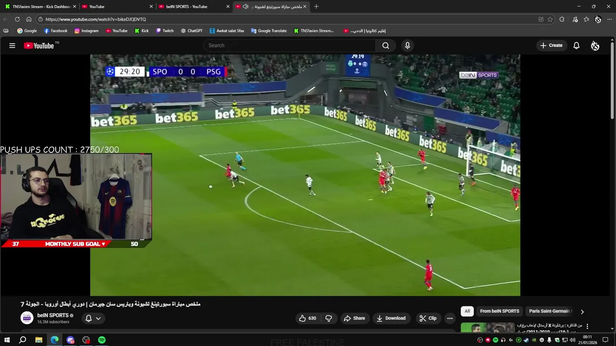Image resolution: width=616 pixels, height=346 pixels.
Task: Share the beIN SPORTS video
Action: pyautogui.click(x=355, y=318)
